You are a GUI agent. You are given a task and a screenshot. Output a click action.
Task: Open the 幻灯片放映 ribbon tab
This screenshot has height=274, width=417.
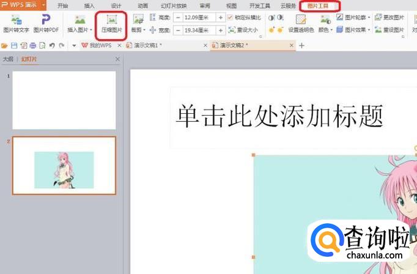point(174,6)
